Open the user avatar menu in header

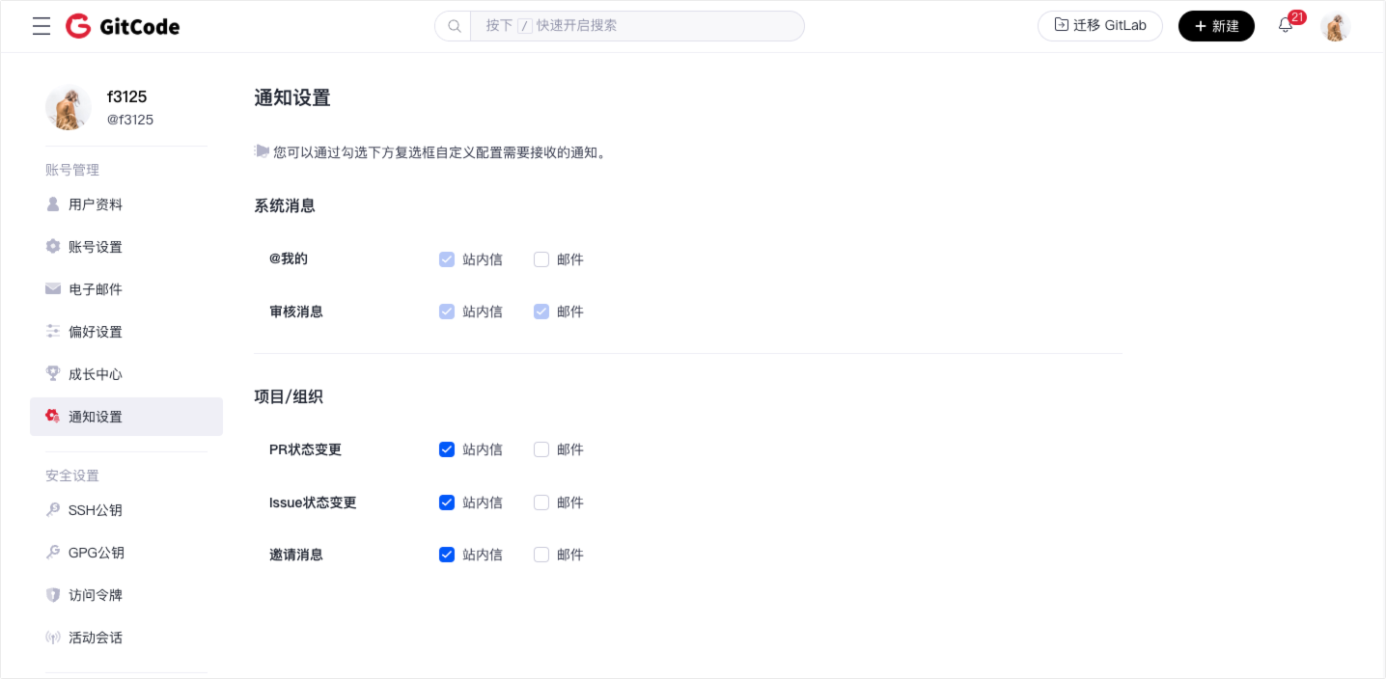coord(1335,27)
